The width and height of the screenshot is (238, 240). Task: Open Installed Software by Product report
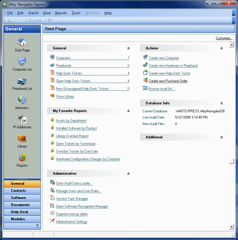76,128
